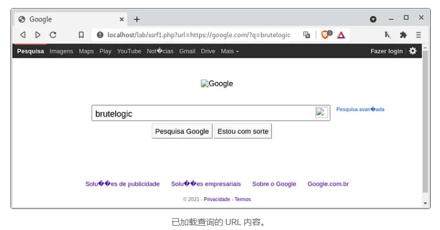The width and height of the screenshot is (440, 230).
Task: Expand the Mais dropdown menu
Action: coord(229,51)
